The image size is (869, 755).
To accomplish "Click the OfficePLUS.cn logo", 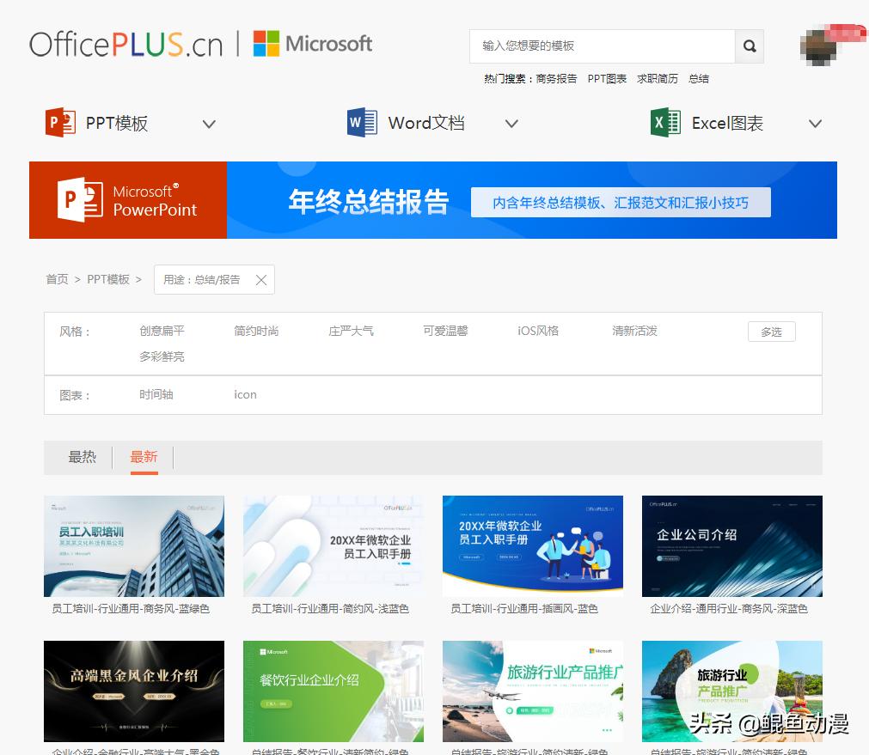I will (125, 45).
